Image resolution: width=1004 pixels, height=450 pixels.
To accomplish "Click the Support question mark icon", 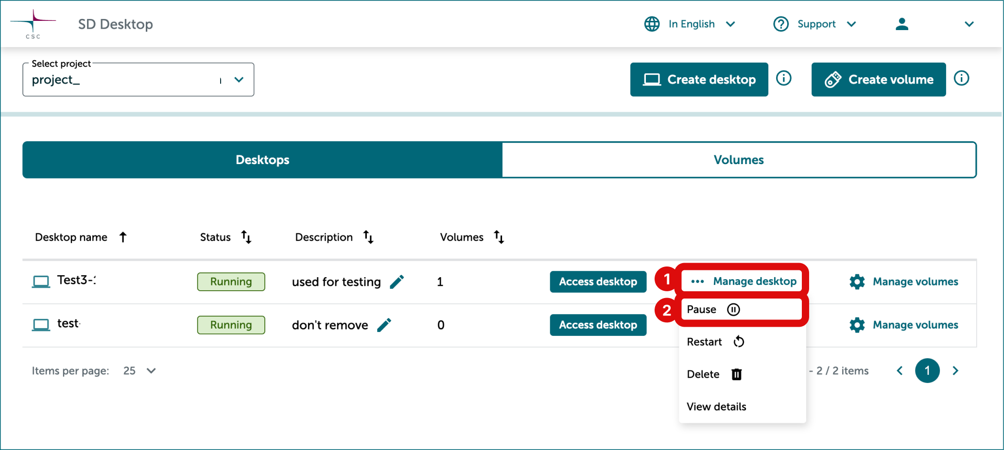I will [x=781, y=24].
